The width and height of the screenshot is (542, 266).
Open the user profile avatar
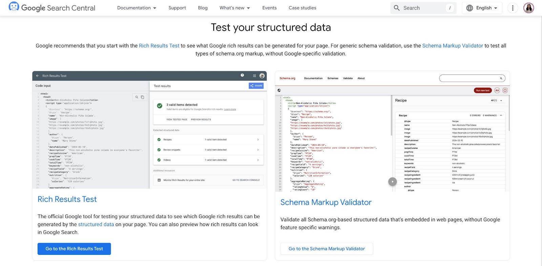click(x=528, y=8)
